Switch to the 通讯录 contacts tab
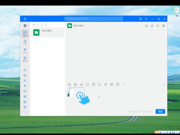This screenshot has height=135, width=180. pos(25,59)
